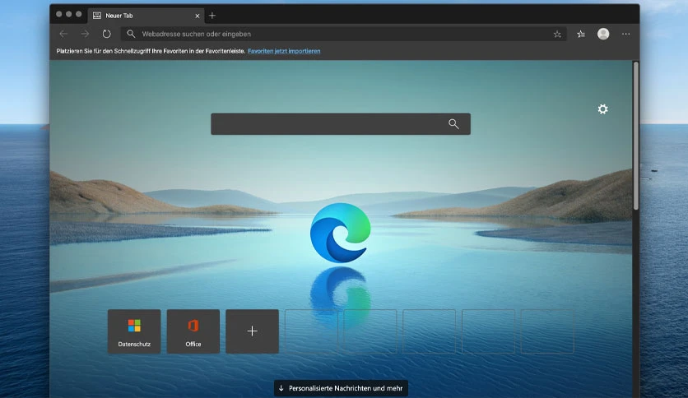Close the Neuer Tab tab
The height and width of the screenshot is (398, 688).
198,16
